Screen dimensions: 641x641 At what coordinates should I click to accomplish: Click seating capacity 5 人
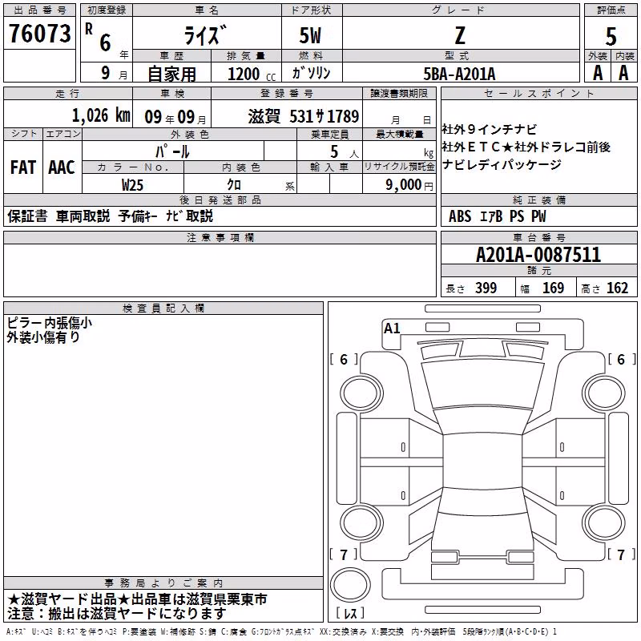(x=345, y=151)
